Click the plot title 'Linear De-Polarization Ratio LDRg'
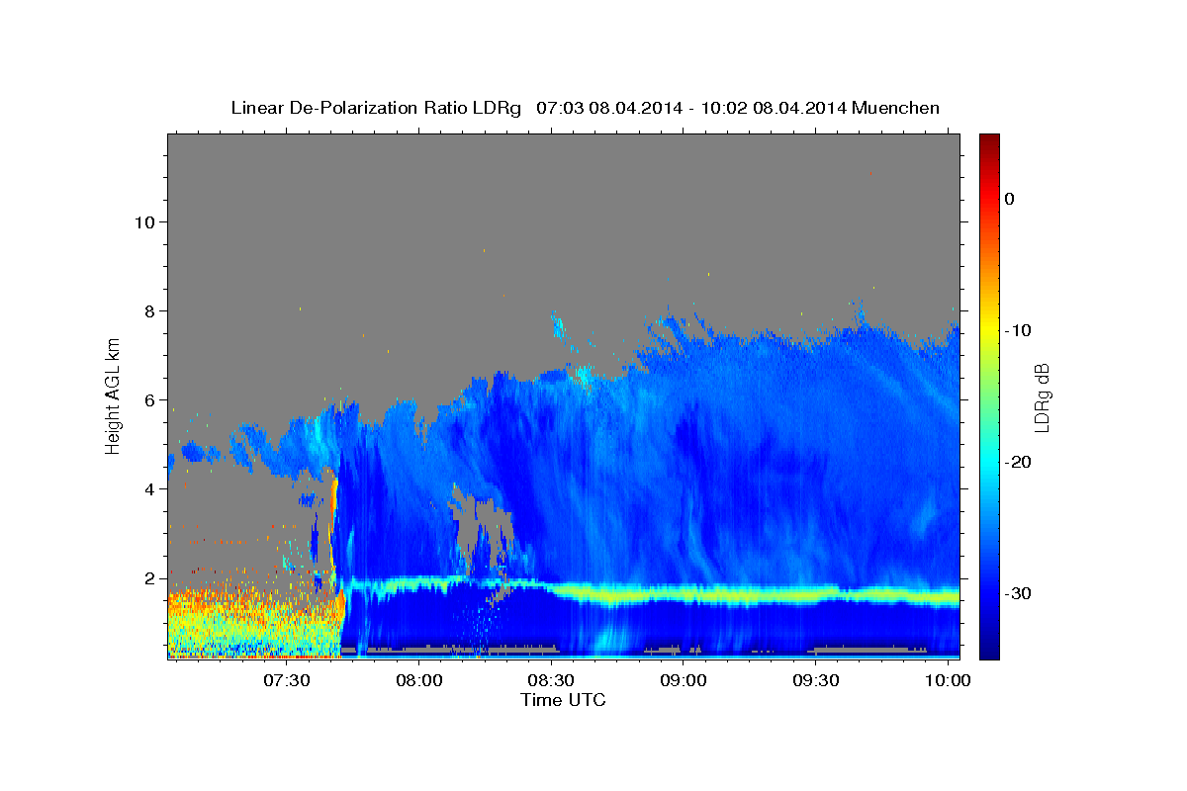Image resolution: width=1187 pixels, height=791 pixels. [375, 108]
